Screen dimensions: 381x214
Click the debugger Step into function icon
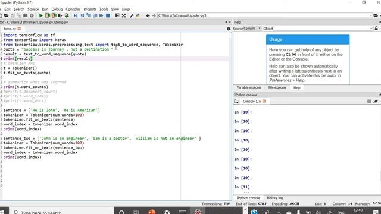click(89, 15)
